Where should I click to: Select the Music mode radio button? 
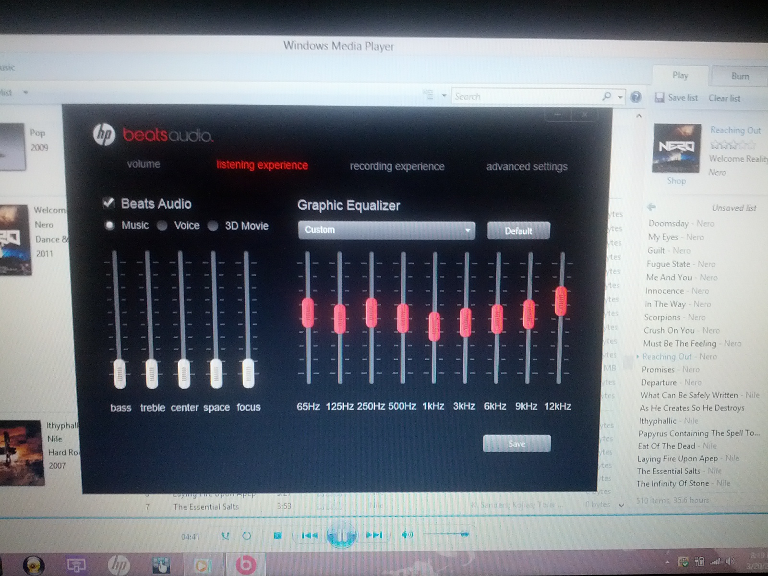pos(110,225)
